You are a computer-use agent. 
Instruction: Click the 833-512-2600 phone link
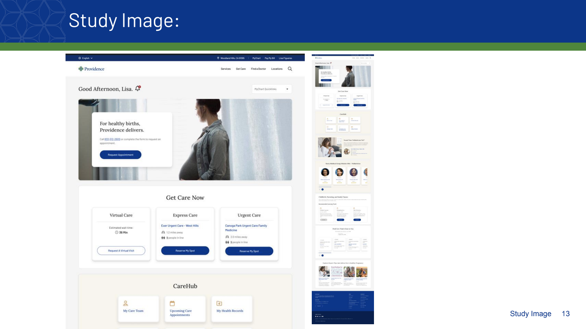click(112, 140)
